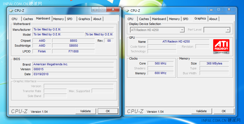This screenshot has width=244, height=124.
Task: Click southbridge value SB850
Action: pos(74,46)
